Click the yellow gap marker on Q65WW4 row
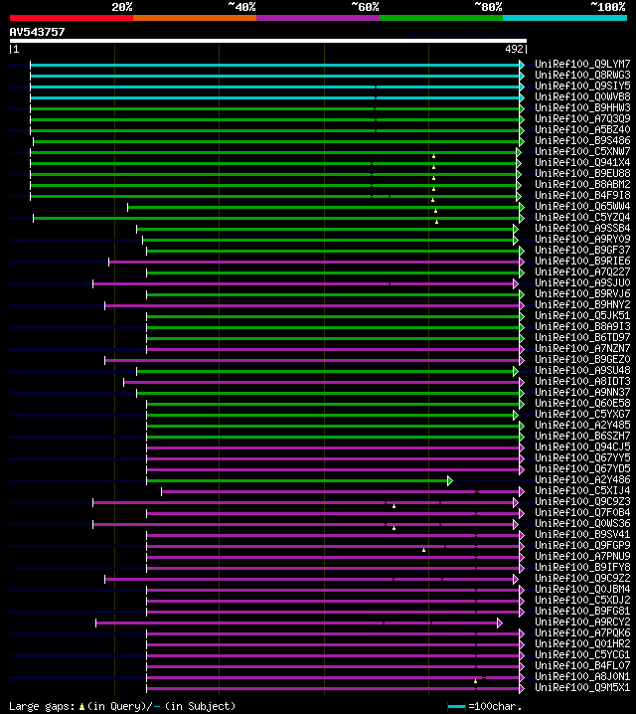 [435, 211]
